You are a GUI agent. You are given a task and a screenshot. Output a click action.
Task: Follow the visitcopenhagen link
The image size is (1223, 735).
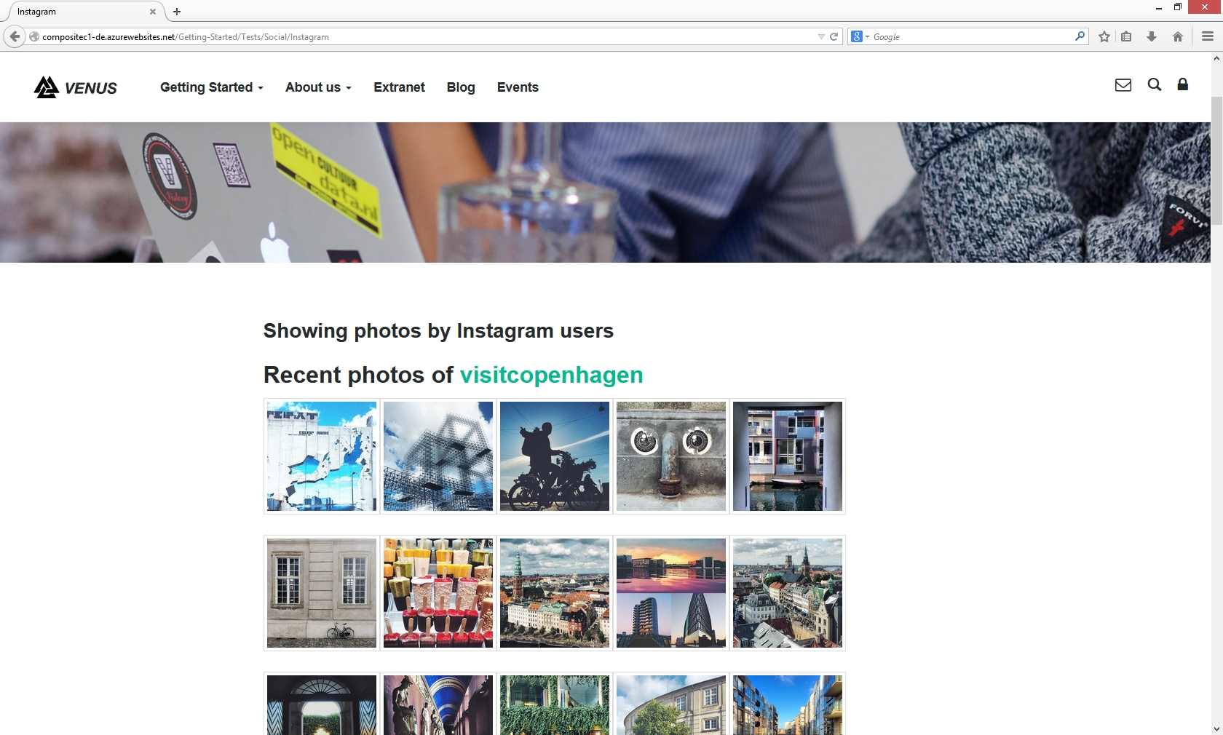click(551, 375)
